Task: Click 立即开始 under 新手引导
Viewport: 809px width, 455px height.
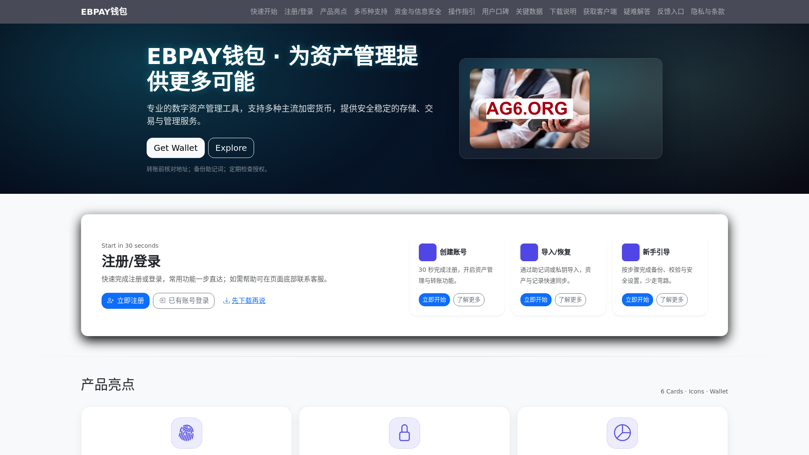Action: tap(638, 300)
